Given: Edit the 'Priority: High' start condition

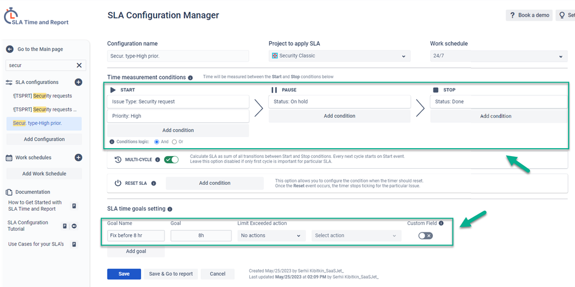Looking at the screenshot, I should pos(178,117).
